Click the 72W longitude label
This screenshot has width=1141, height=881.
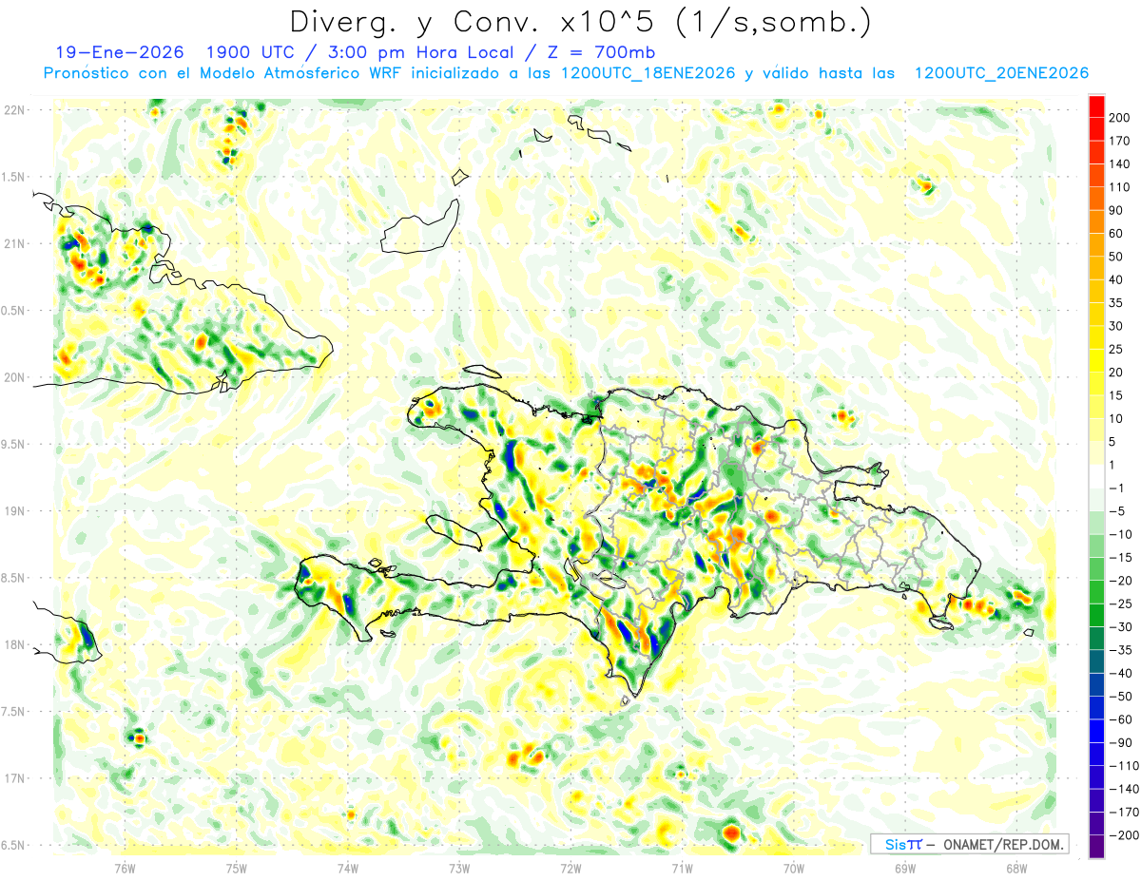click(570, 868)
